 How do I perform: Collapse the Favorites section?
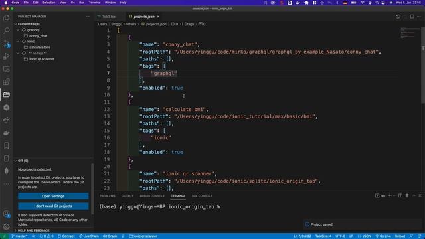coord(15,24)
